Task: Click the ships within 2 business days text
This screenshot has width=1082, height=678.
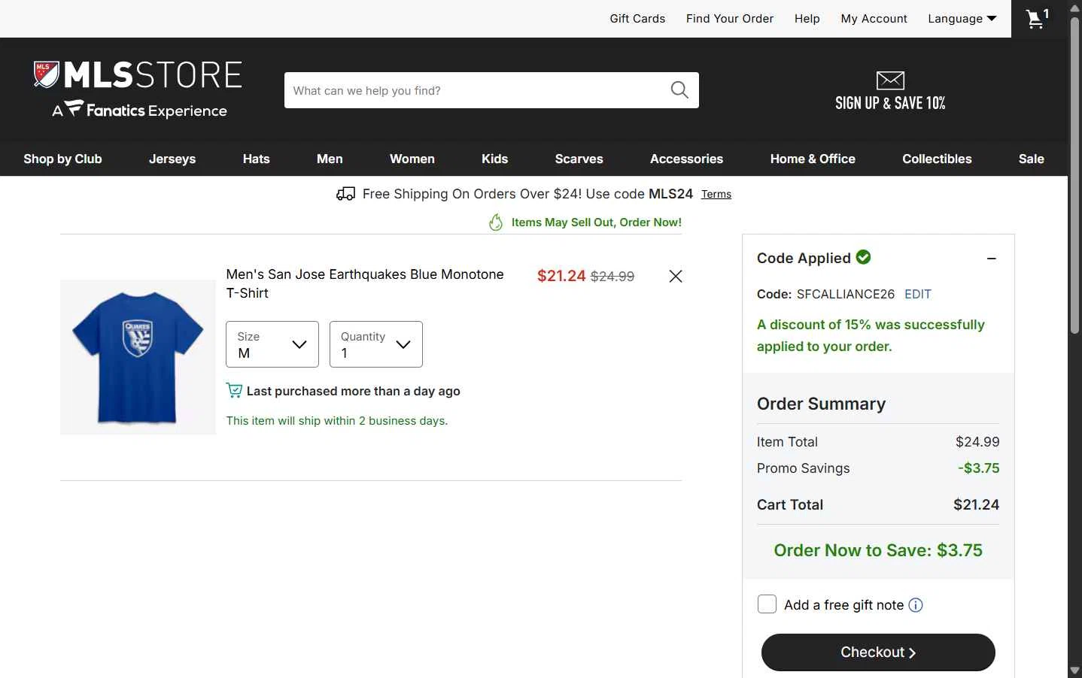Action: (337, 421)
